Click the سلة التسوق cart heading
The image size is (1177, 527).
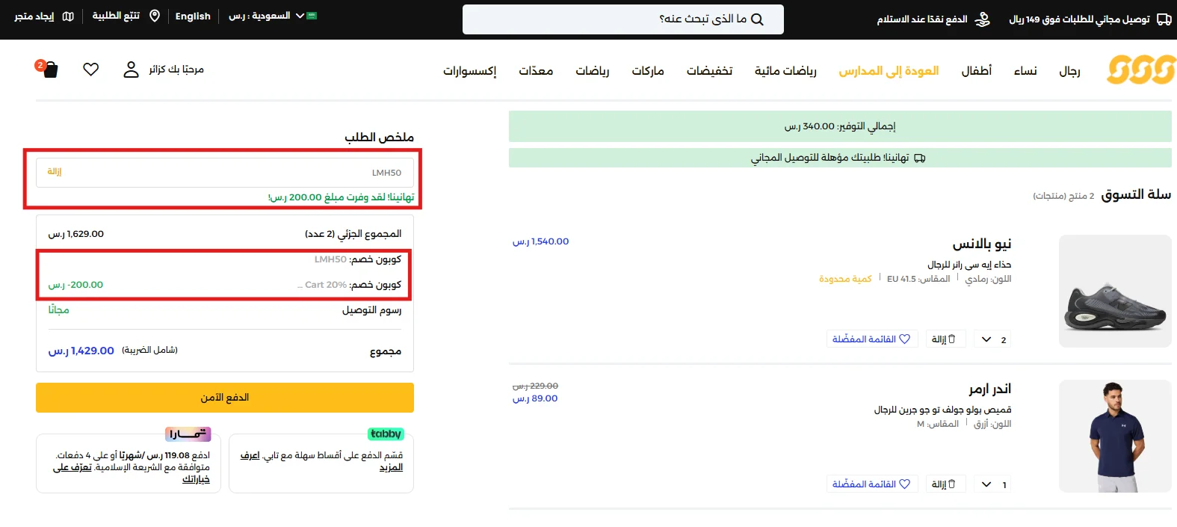(x=1136, y=194)
